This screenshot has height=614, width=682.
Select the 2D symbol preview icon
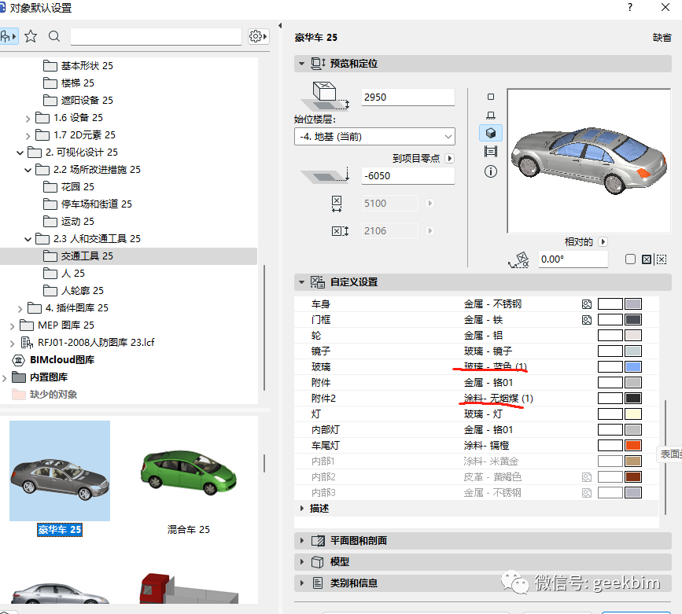pyautogui.click(x=491, y=97)
